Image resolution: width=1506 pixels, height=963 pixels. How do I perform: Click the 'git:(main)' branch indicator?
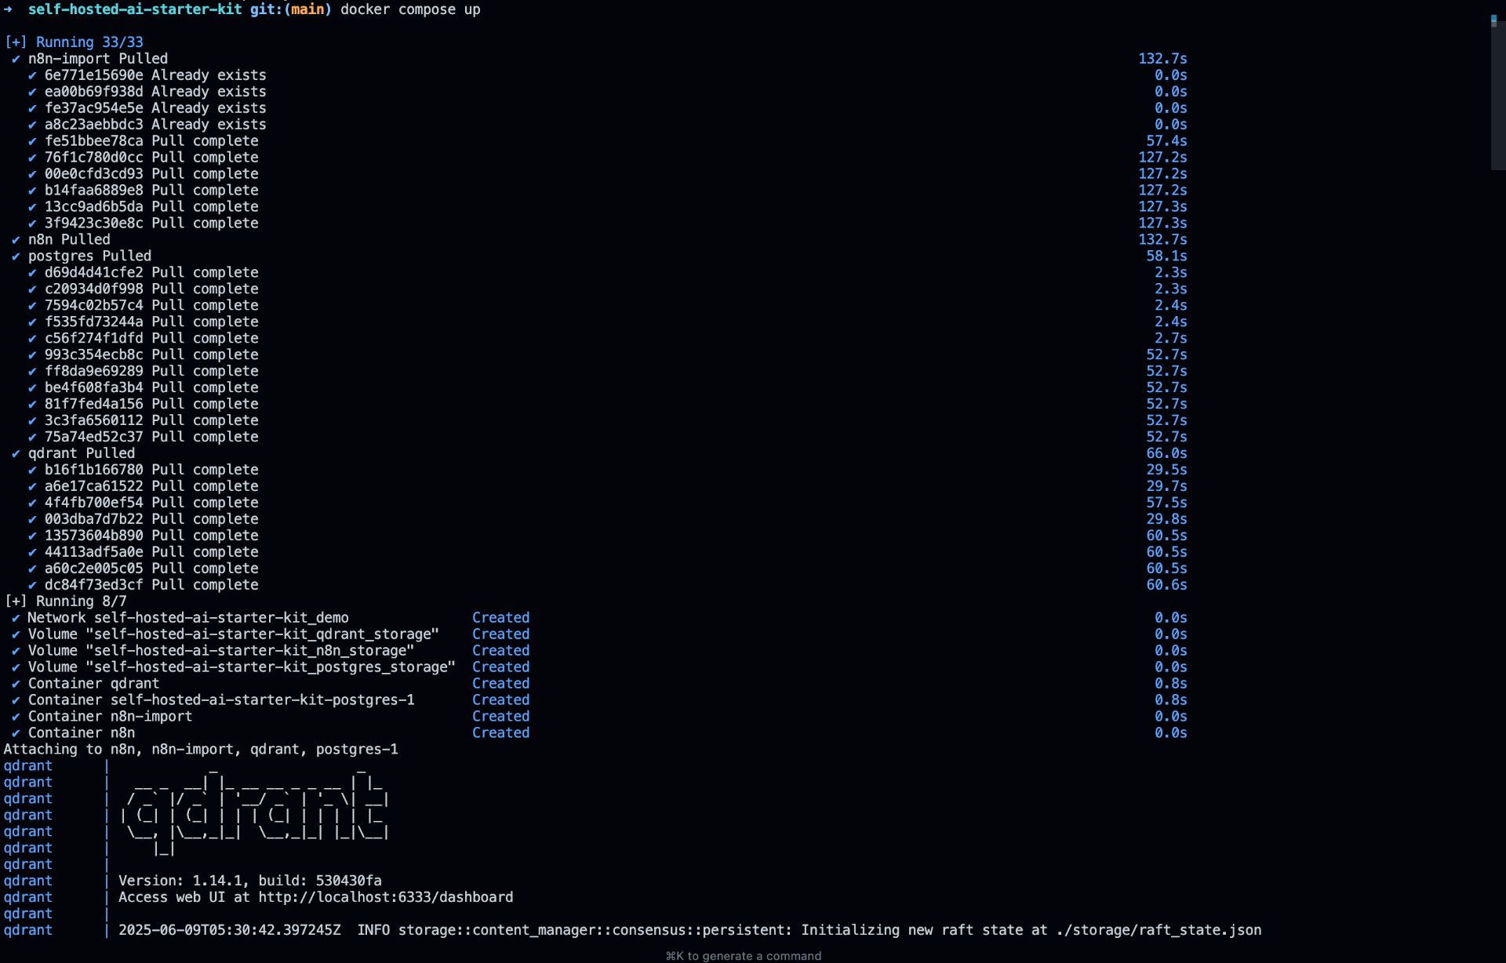coord(291,9)
